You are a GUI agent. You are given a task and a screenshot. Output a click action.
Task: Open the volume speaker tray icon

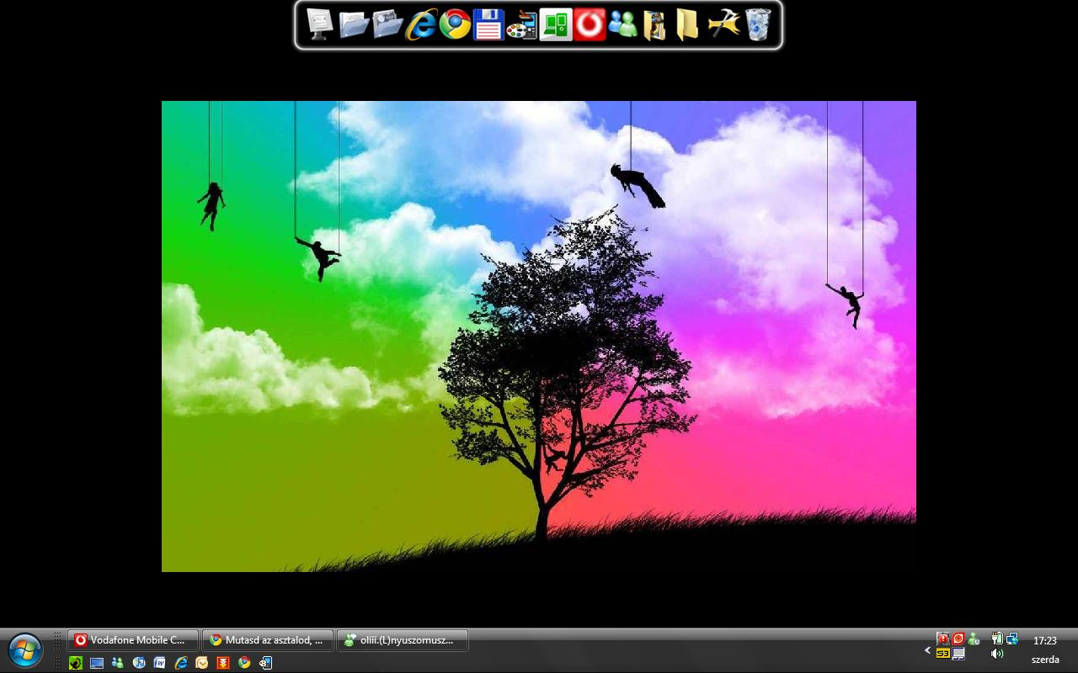(997, 654)
